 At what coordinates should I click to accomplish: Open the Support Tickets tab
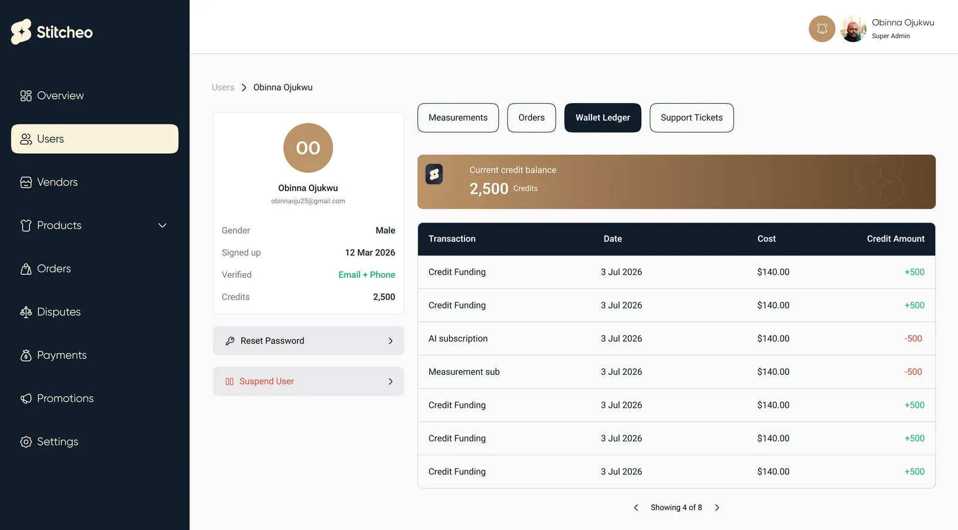click(x=692, y=117)
